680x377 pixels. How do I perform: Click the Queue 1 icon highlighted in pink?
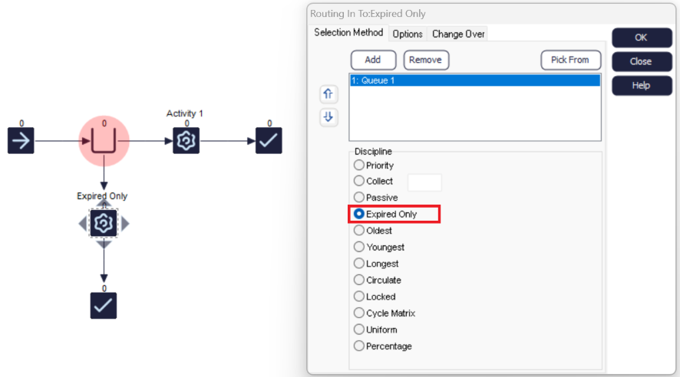coord(104,141)
